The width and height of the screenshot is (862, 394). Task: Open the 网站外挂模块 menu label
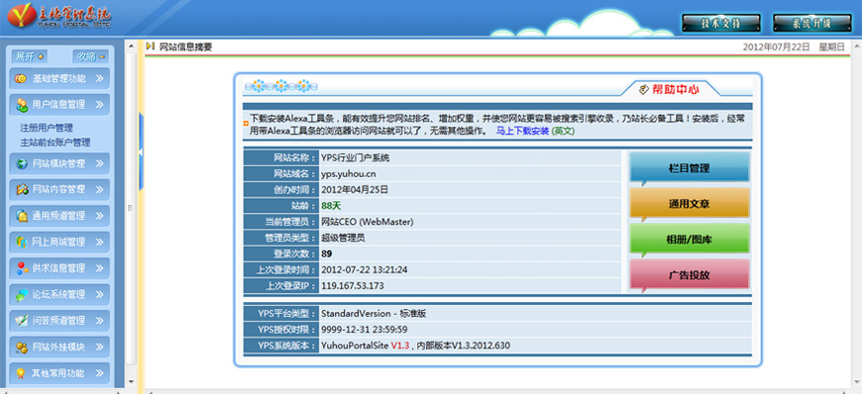[58, 346]
